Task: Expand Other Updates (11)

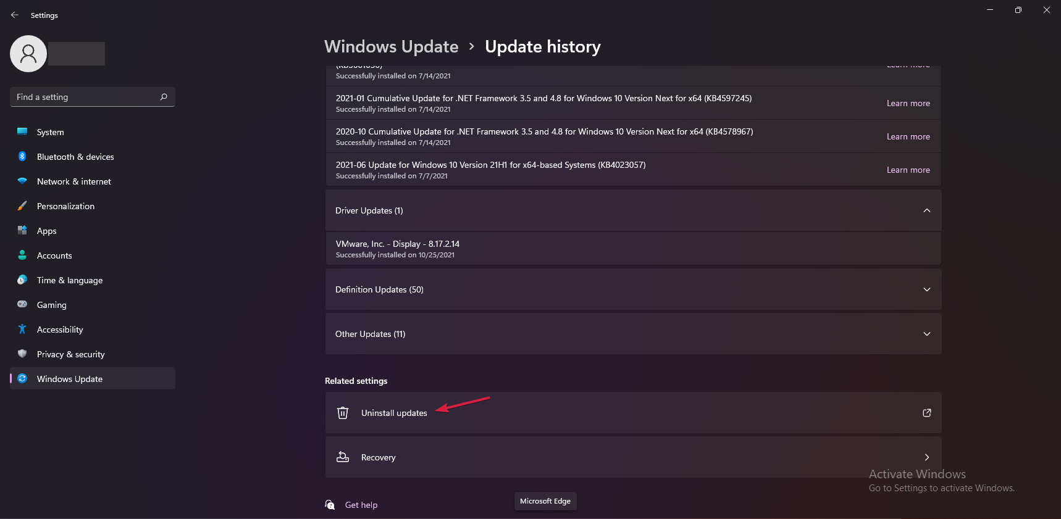Action: click(x=927, y=334)
